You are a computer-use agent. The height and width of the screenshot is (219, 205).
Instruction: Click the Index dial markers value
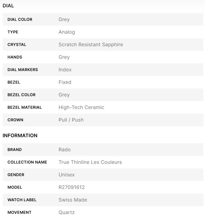click(x=65, y=70)
